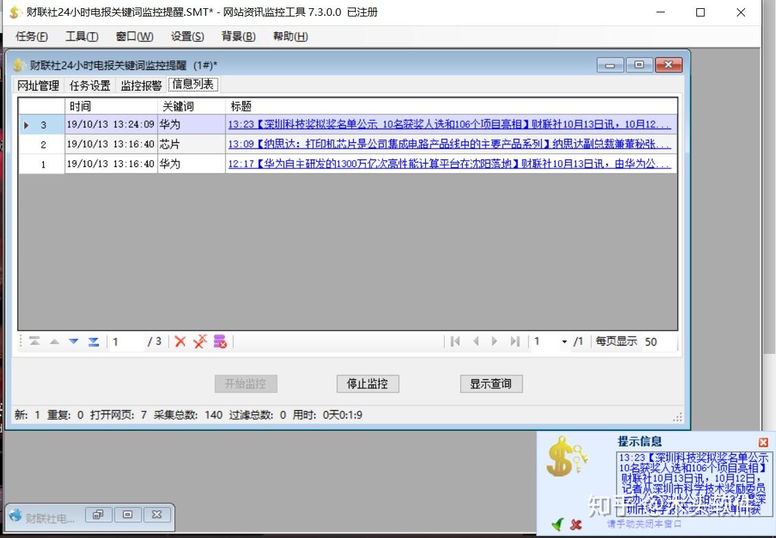Open the 12:17 华为 headline link
Viewport: 776px width, 538px height.
point(449,164)
